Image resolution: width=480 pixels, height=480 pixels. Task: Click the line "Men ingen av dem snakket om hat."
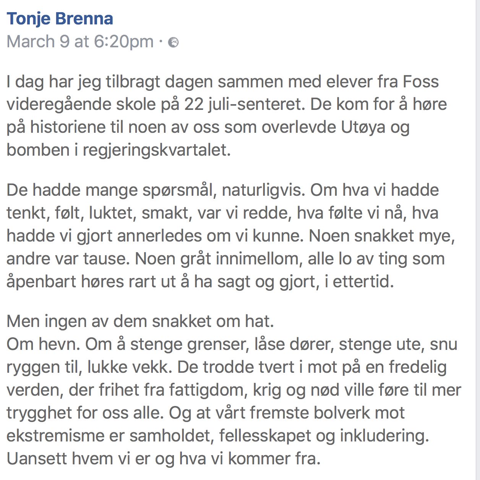140,321
